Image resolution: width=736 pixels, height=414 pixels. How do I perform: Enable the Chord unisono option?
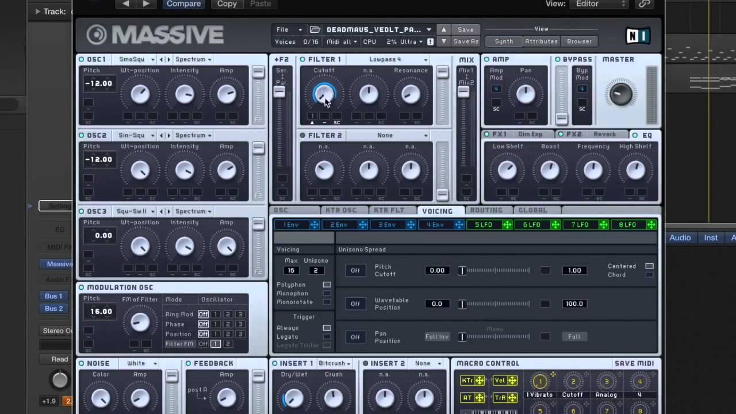(x=649, y=275)
